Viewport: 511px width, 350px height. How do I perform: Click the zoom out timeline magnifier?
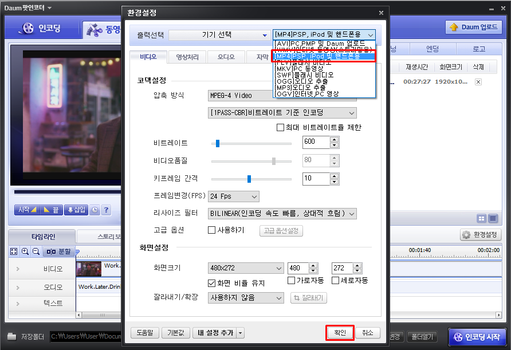click(36, 251)
